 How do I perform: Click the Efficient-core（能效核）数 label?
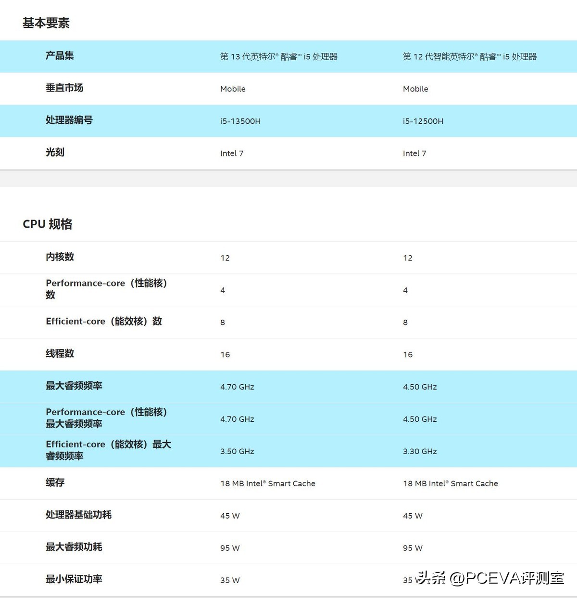pyautogui.click(x=104, y=322)
